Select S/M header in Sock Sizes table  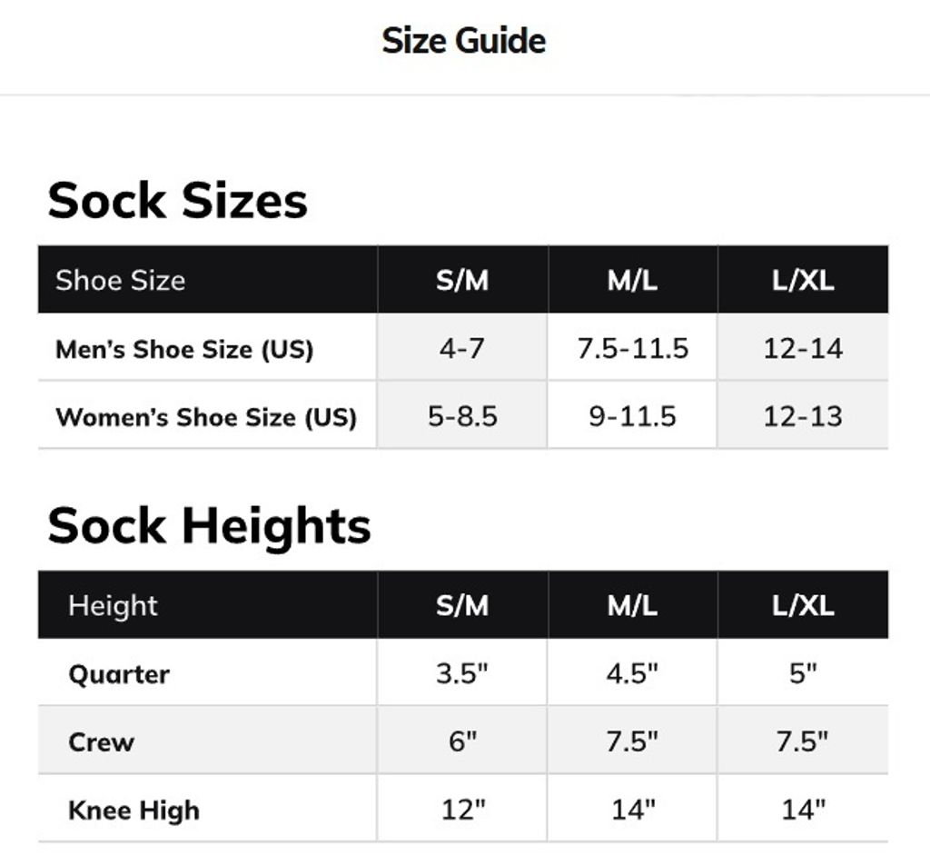pyautogui.click(x=462, y=280)
